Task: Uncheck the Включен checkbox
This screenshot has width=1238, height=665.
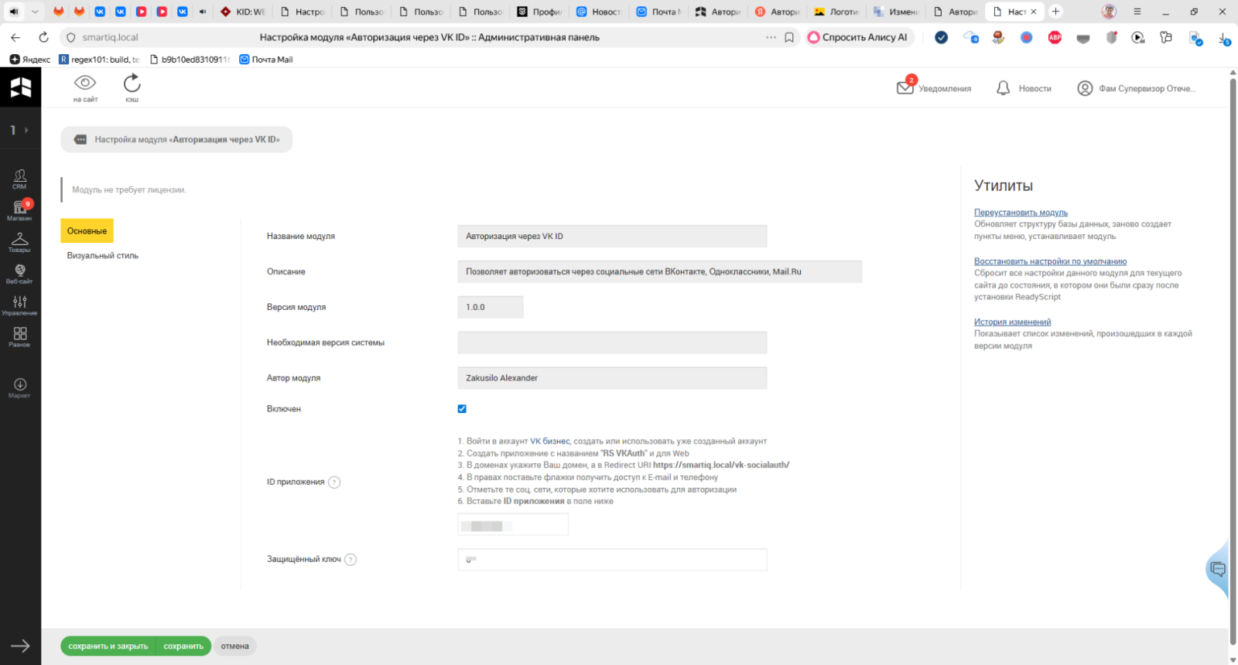Action: 462,409
